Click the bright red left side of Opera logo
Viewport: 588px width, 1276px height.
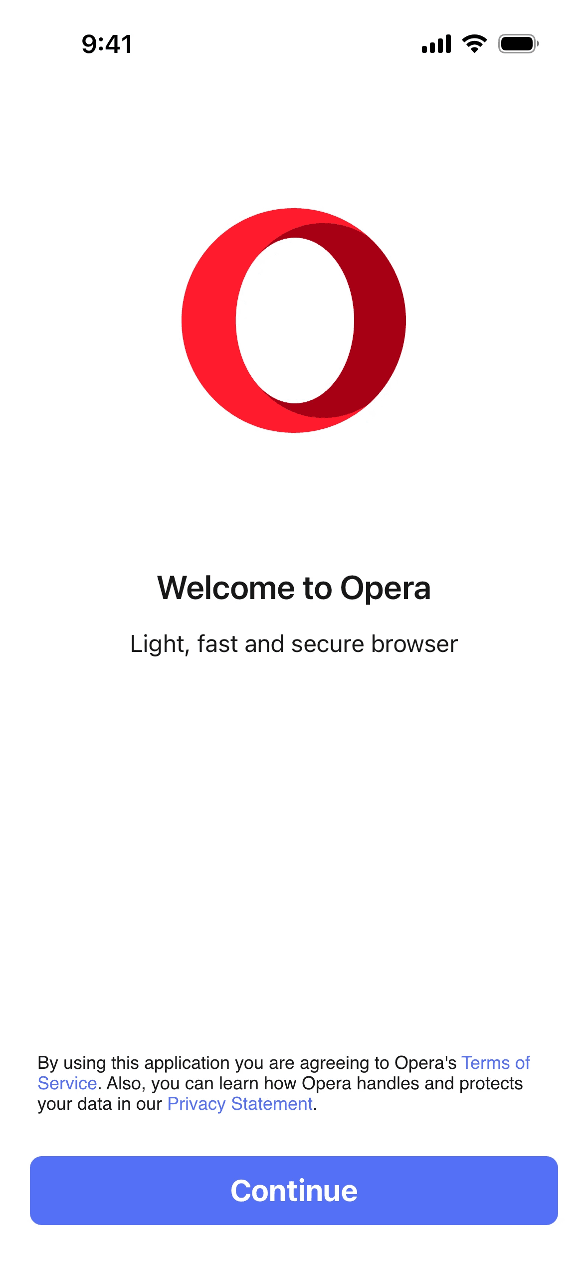coord(208,320)
